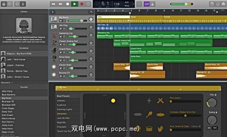Mute the Hat Clap track
The image size is (227, 137).
click(61, 29)
